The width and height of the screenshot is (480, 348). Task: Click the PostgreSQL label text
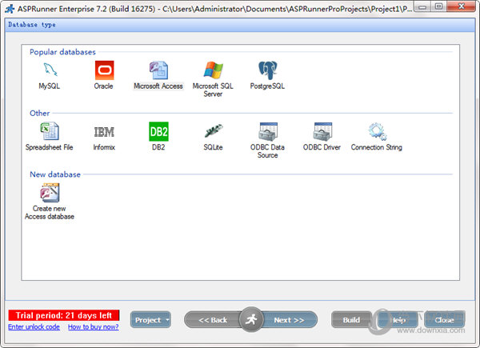click(x=267, y=86)
